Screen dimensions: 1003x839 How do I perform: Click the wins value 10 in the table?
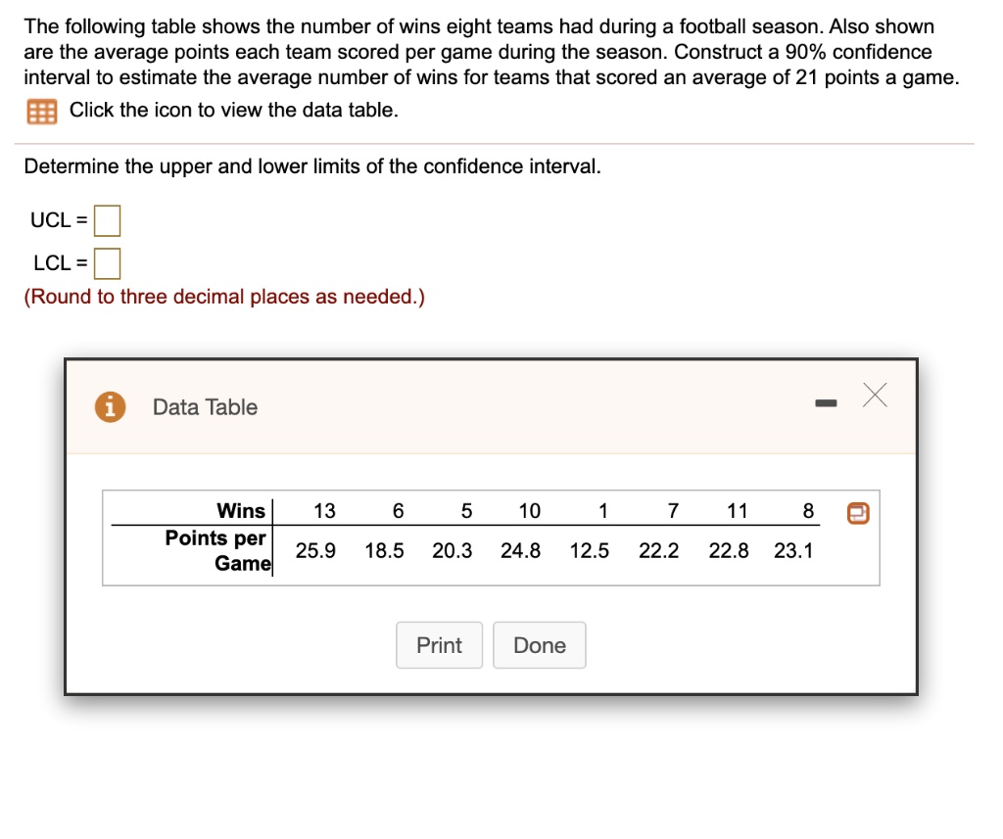[x=529, y=510]
